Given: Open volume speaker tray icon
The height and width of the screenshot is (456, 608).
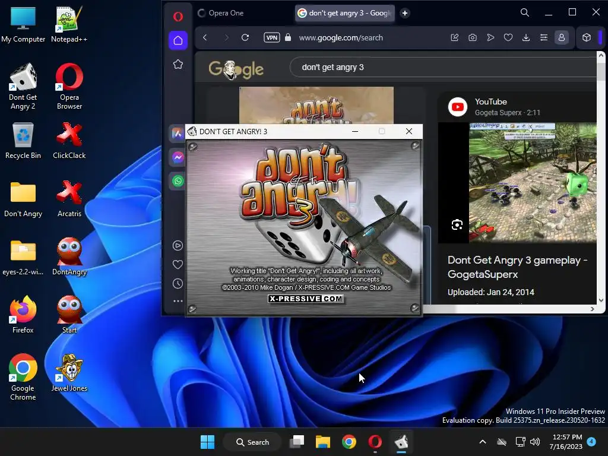Looking at the screenshot, I should click(x=535, y=442).
